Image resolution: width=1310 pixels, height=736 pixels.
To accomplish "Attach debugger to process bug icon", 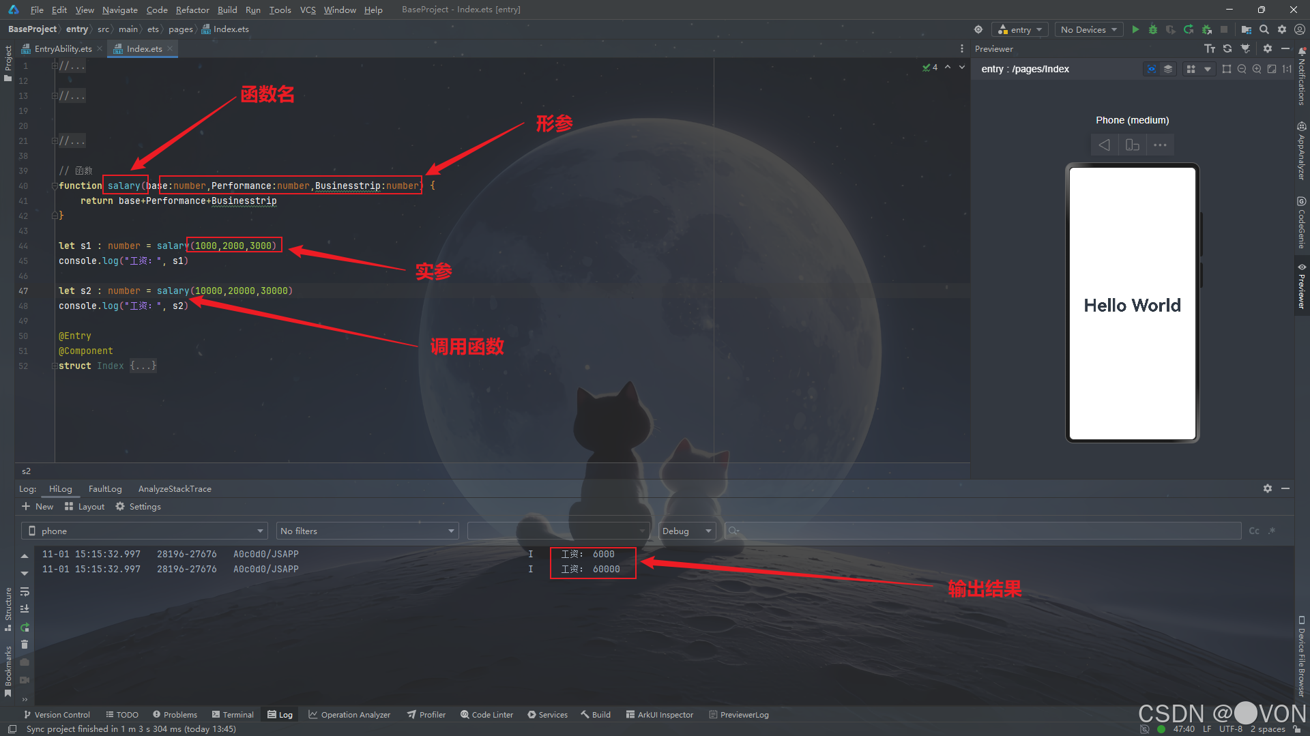I will [x=1206, y=29].
